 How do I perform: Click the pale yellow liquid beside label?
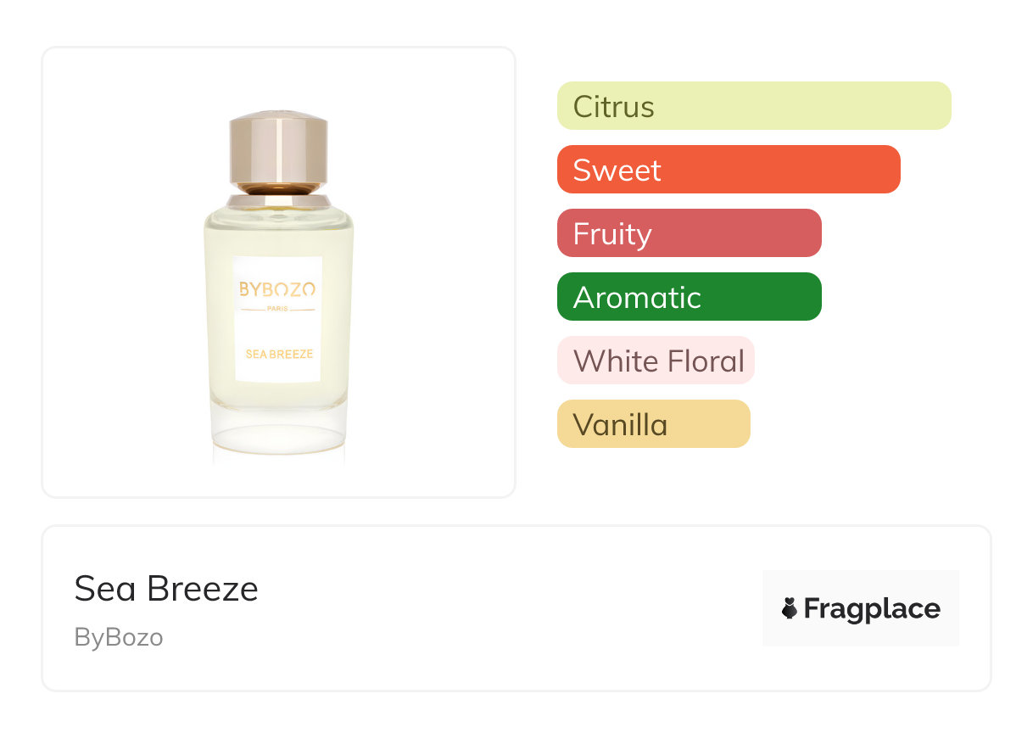(218, 322)
